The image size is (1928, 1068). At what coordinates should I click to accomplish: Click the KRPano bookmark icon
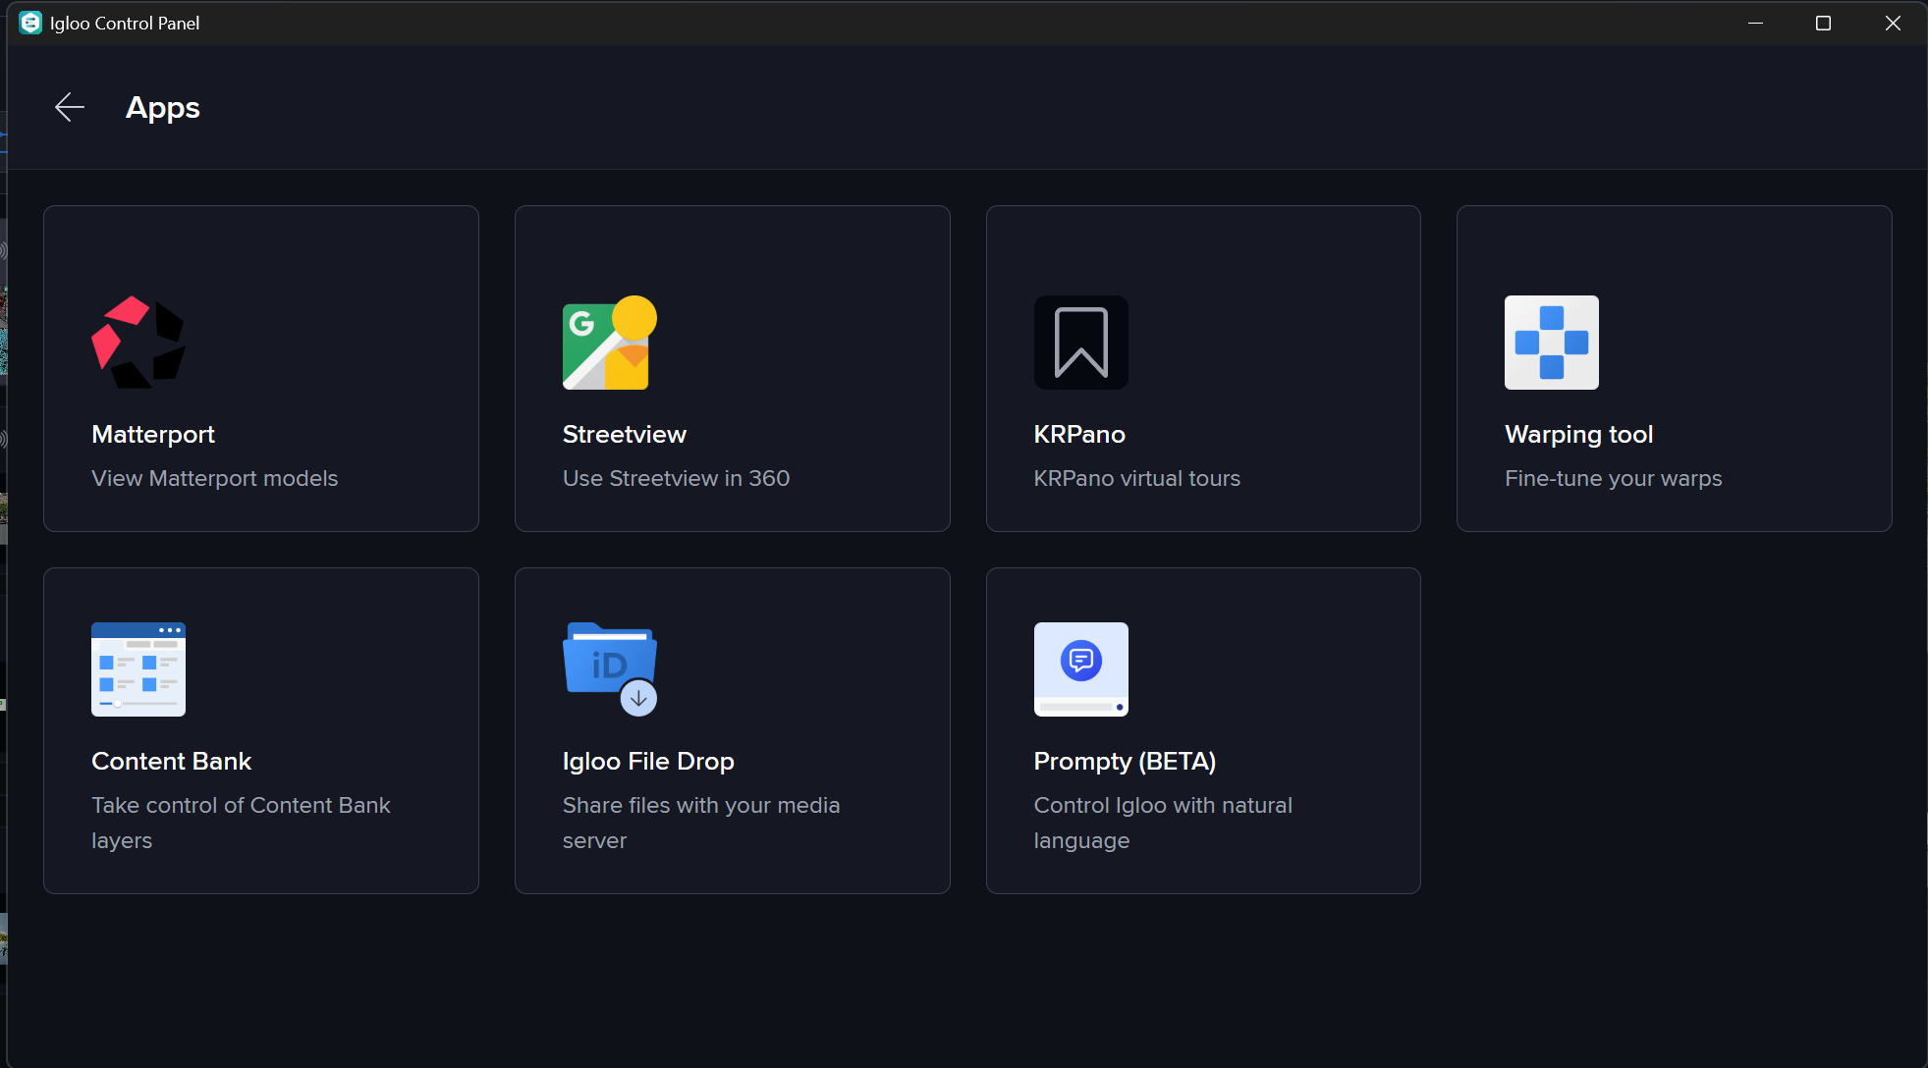tap(1080, 343)
